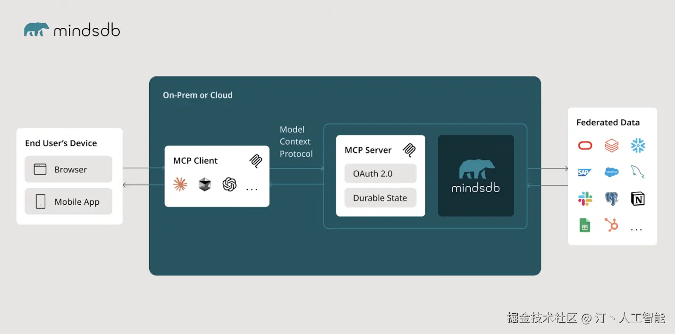Click the ellipsis in Federated Data panel

[x=637, y=230]
